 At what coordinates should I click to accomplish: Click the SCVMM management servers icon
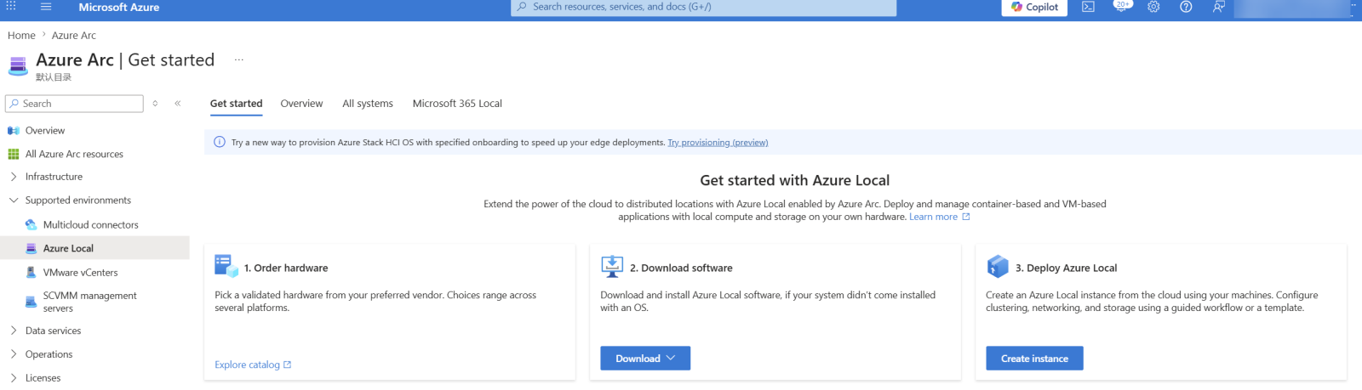[x=31, y=302]
